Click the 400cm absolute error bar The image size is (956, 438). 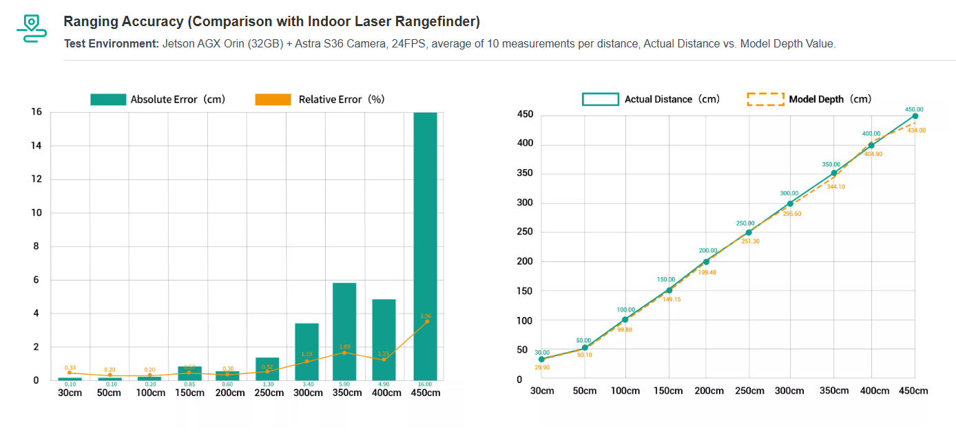tap(384, 340)
